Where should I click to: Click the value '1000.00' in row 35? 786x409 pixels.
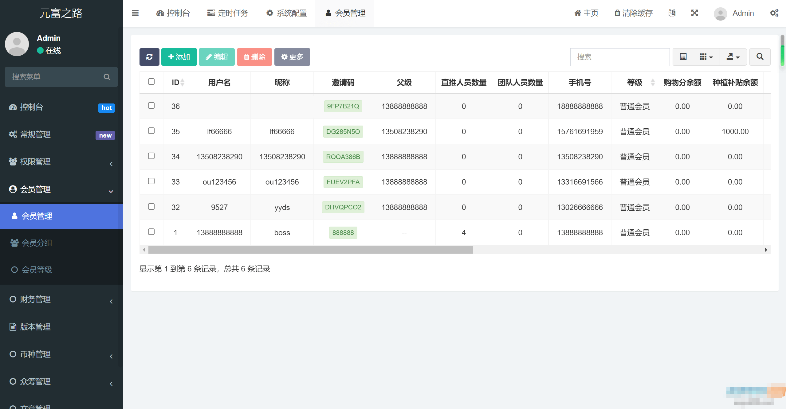pos(735,131)
